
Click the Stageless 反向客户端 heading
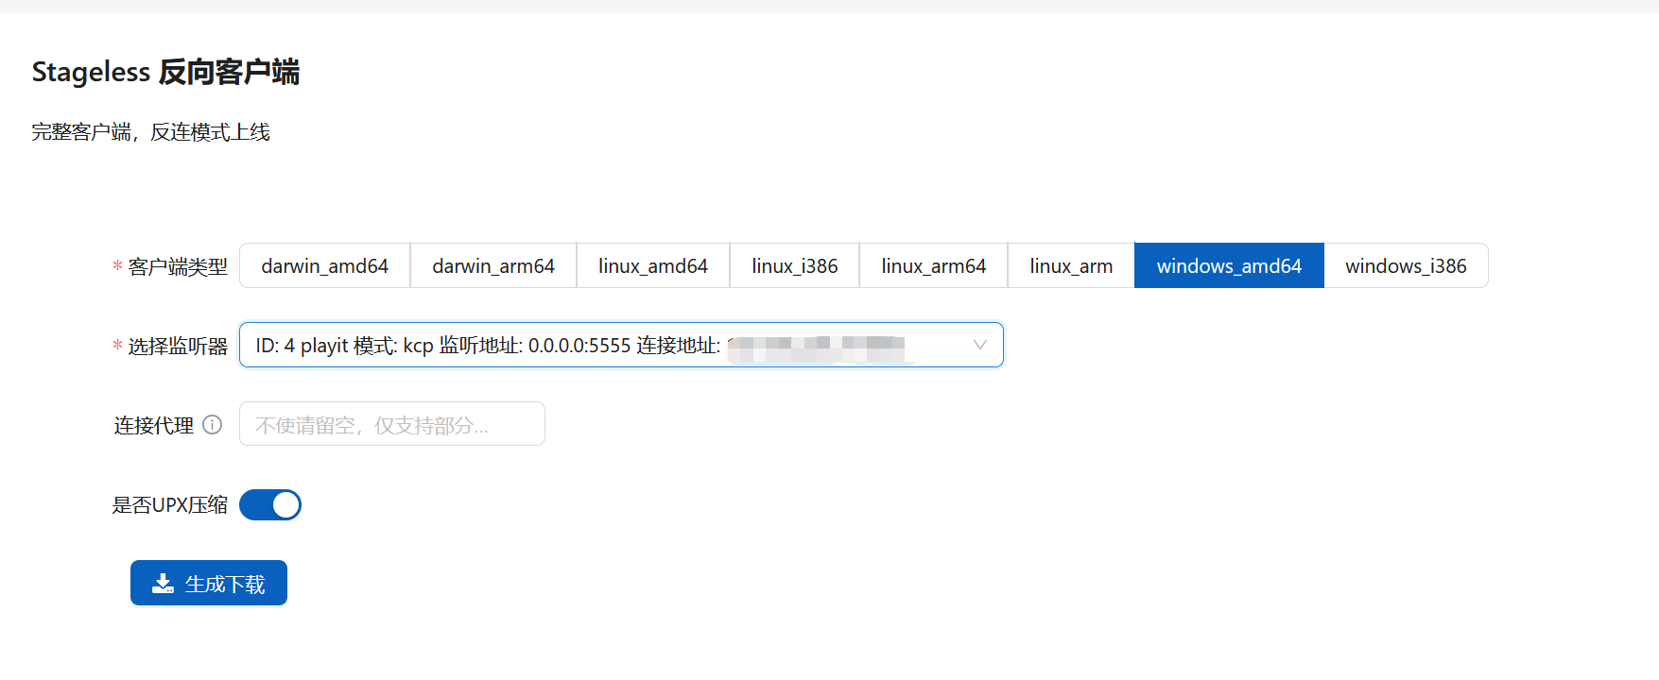[x=165, y=72]
